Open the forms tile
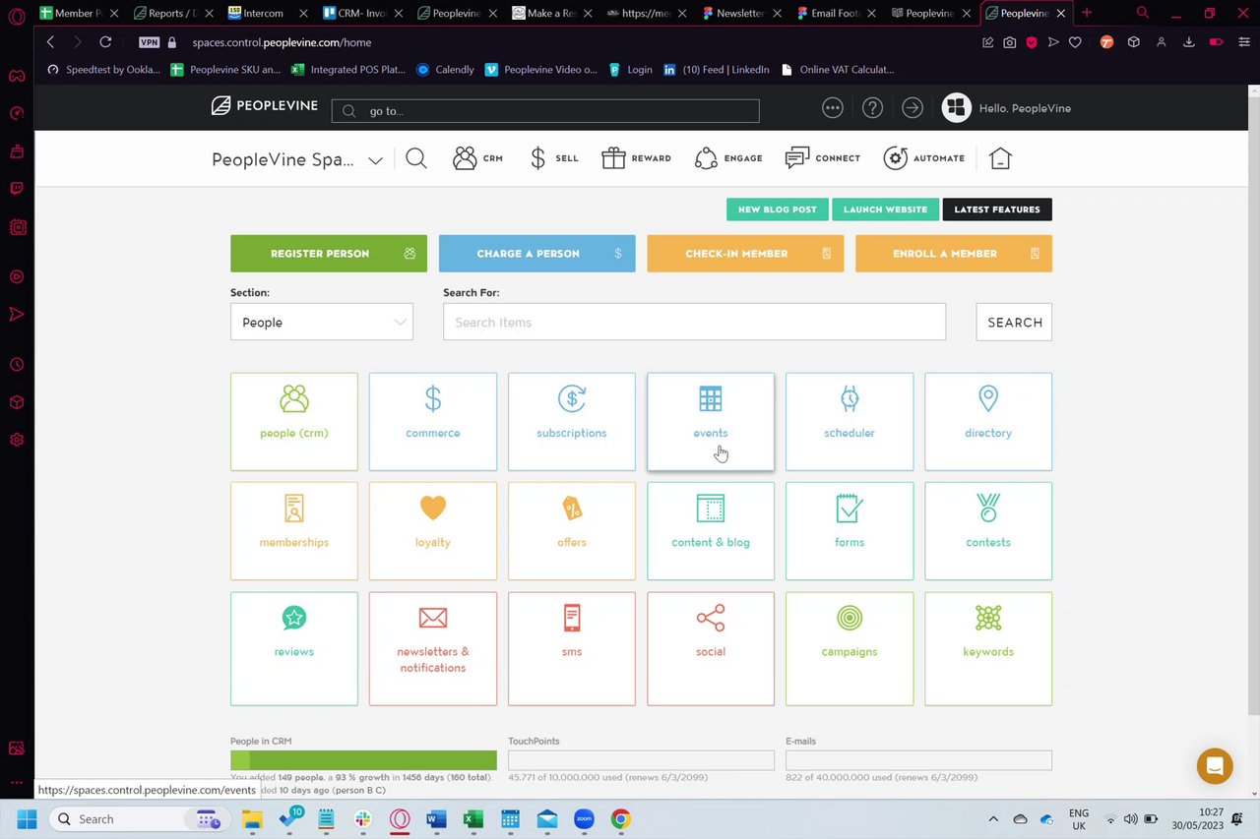 pyautogui.click(x=850, y=531)
